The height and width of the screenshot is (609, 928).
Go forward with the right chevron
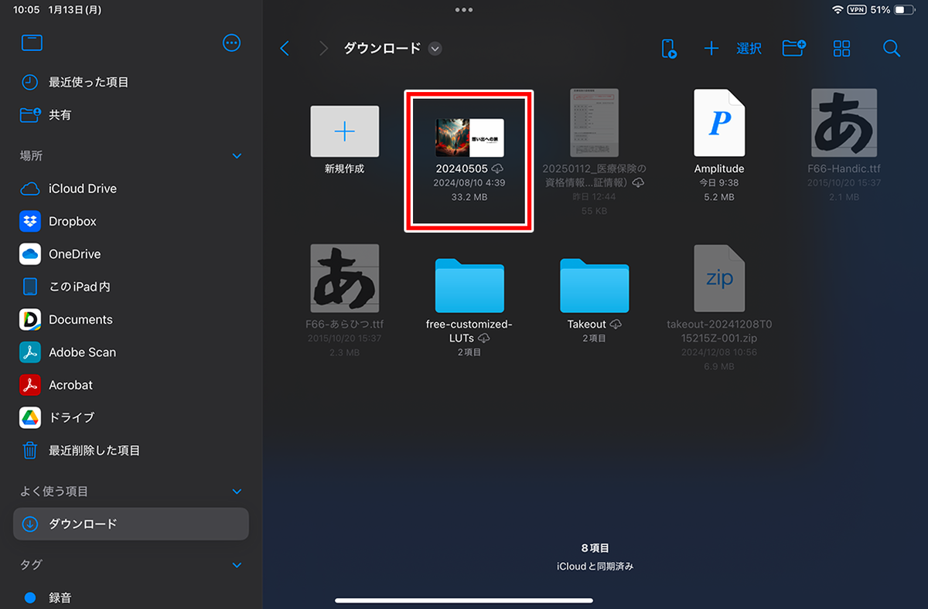(323, 48)
